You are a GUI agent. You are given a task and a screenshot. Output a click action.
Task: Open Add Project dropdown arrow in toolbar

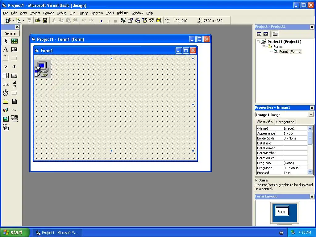pyautogui.click(x=13, y=21)
